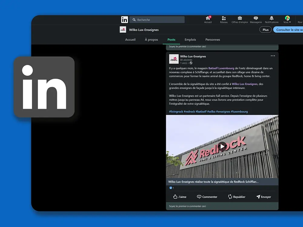303x227 pixels.
Task: Open Wilko Lux-Enseignes post author name
Action: 193,56
